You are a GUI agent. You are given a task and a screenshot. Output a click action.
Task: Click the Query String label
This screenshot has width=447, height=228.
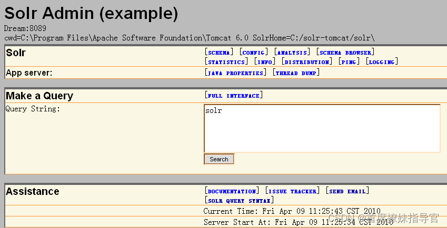tap(33, 109)
